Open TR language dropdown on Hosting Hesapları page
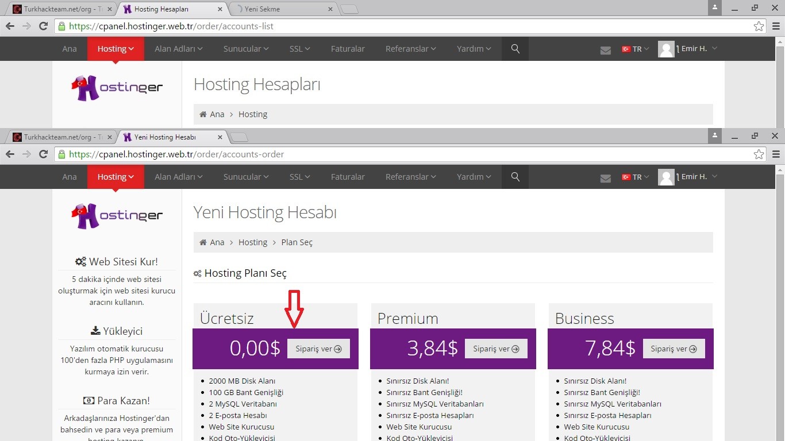The width and height of the screenshot is (785, 441). 635,49
